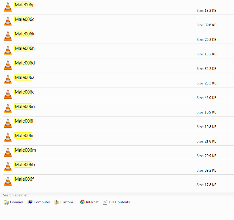This screenshot has height=220, width=234.
Task: Click the size value 10.2 KB
Action: click(210, 54)
